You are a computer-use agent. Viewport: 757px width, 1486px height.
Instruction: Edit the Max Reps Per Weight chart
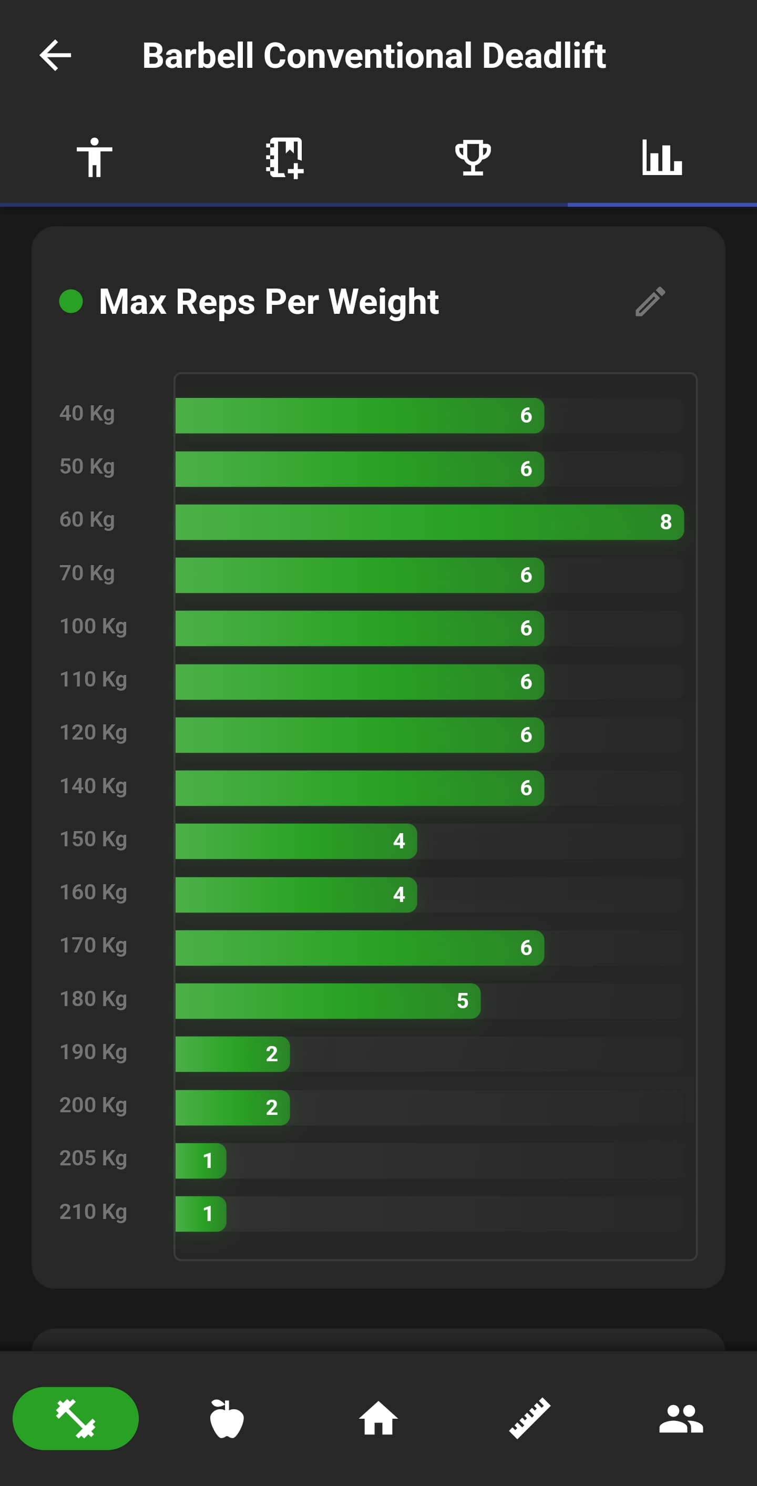click(650, 302)
